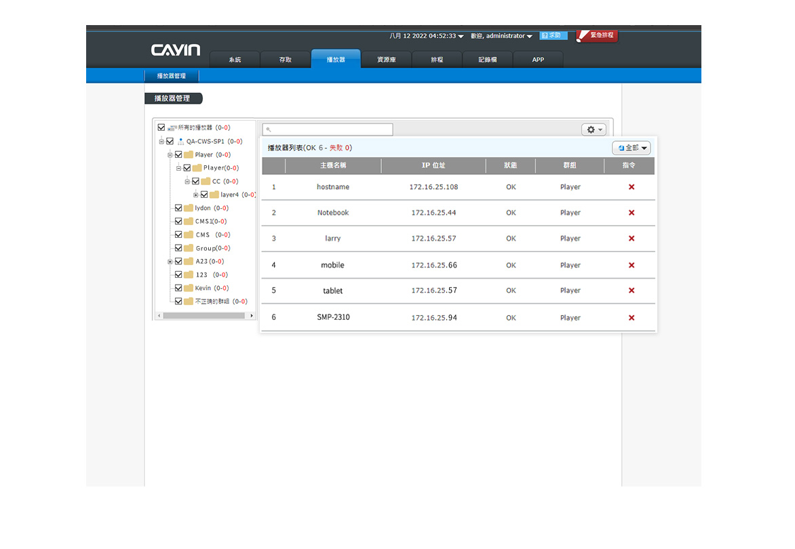795x549 pixels.
Task: Click the red X for SMP-2310 row
Action: click(631, 318)
